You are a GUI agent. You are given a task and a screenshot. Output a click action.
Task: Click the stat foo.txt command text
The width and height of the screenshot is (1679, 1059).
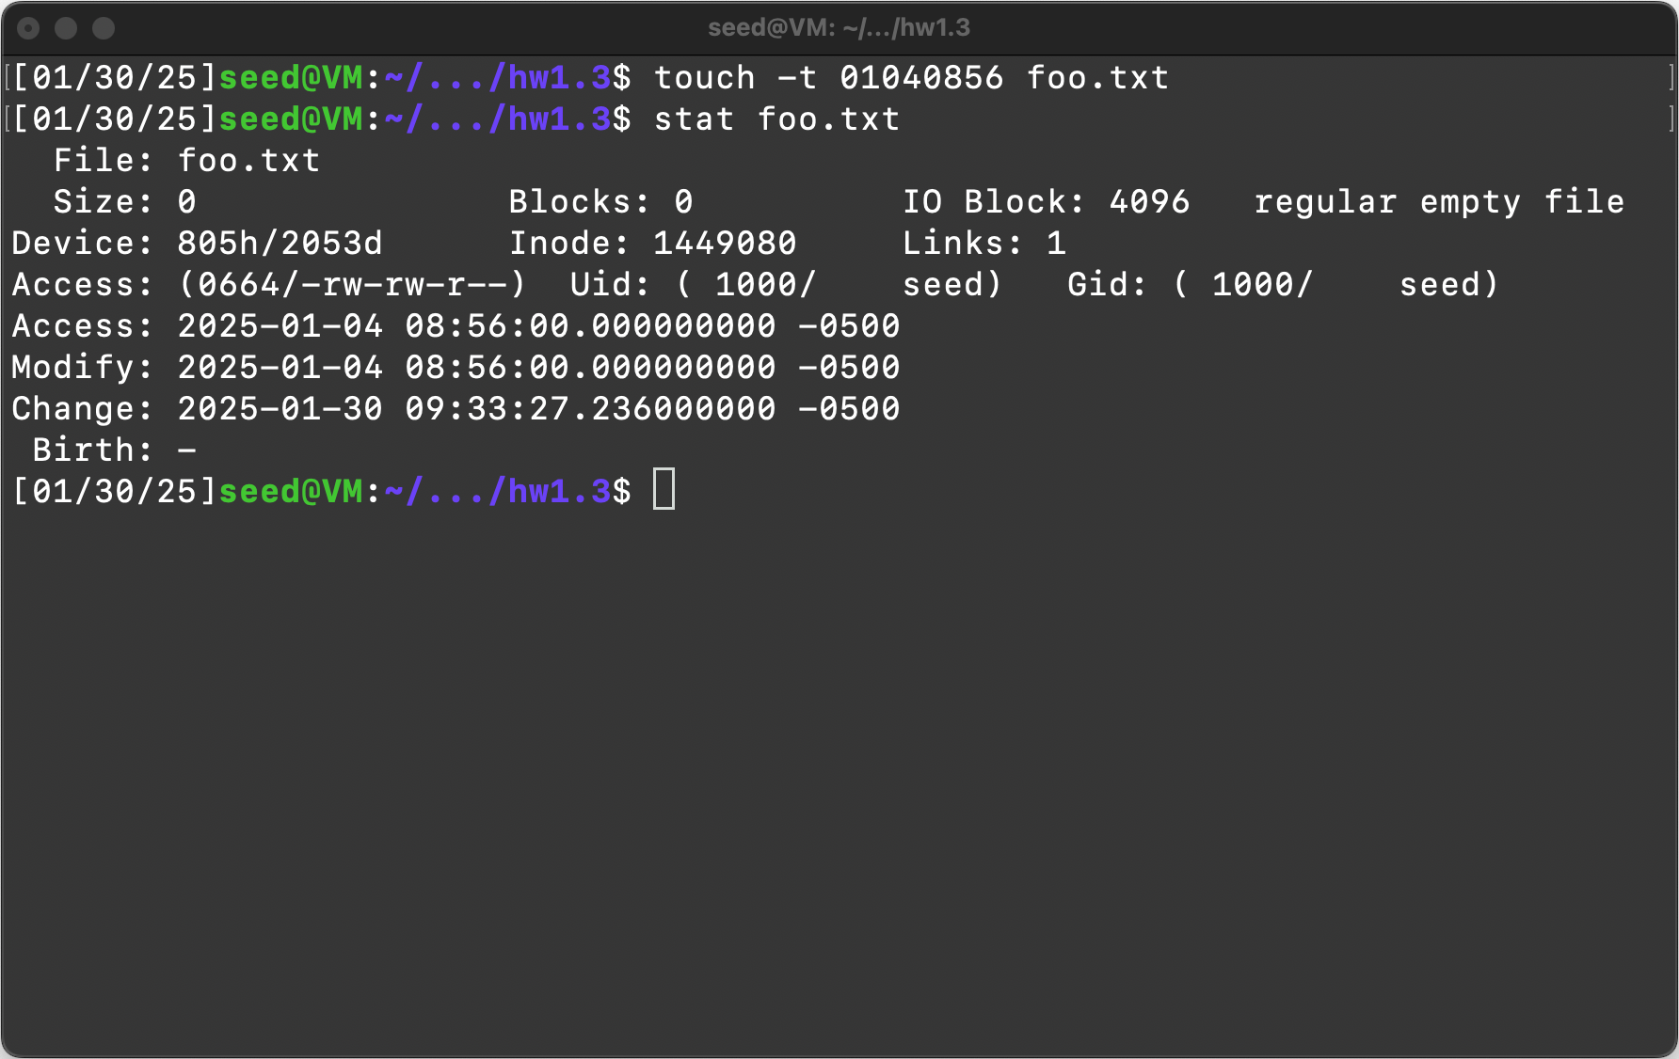[x=776, y=119]
